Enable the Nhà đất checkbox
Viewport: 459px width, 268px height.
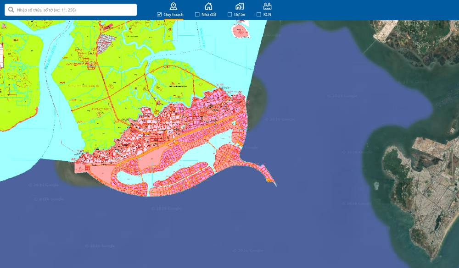click(x=197, y=15)
